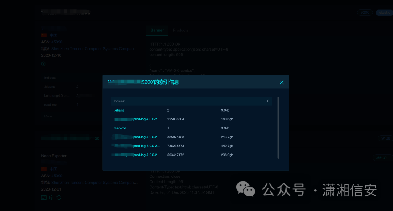
Task: Click the cube icon below 2023-12-01
Action: coord(51,198)
